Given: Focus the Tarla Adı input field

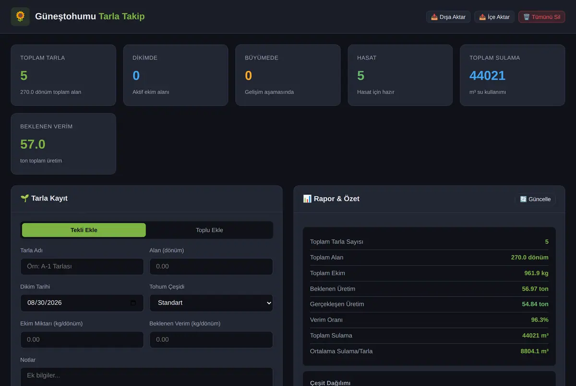Looking at the screenshot, I should pos(82,266).
